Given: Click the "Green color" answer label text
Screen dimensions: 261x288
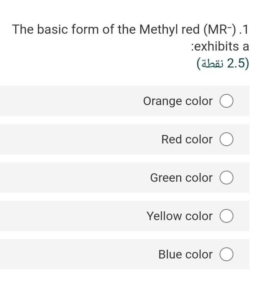Looking at the screenshot, I should click(181, 178).
